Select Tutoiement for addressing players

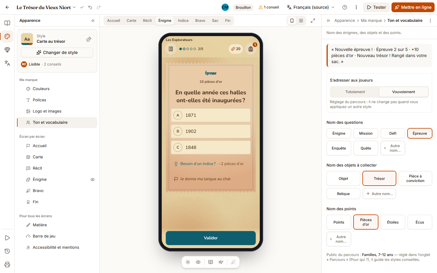coord(355,92)
